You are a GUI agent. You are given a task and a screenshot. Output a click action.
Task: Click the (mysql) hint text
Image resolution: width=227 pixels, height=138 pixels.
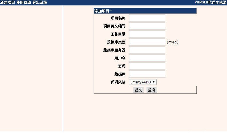(173, 42)
